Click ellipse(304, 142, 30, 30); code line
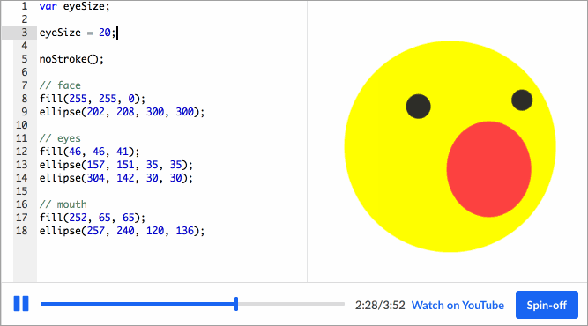The image size is (588, 326). pos(116,178)
